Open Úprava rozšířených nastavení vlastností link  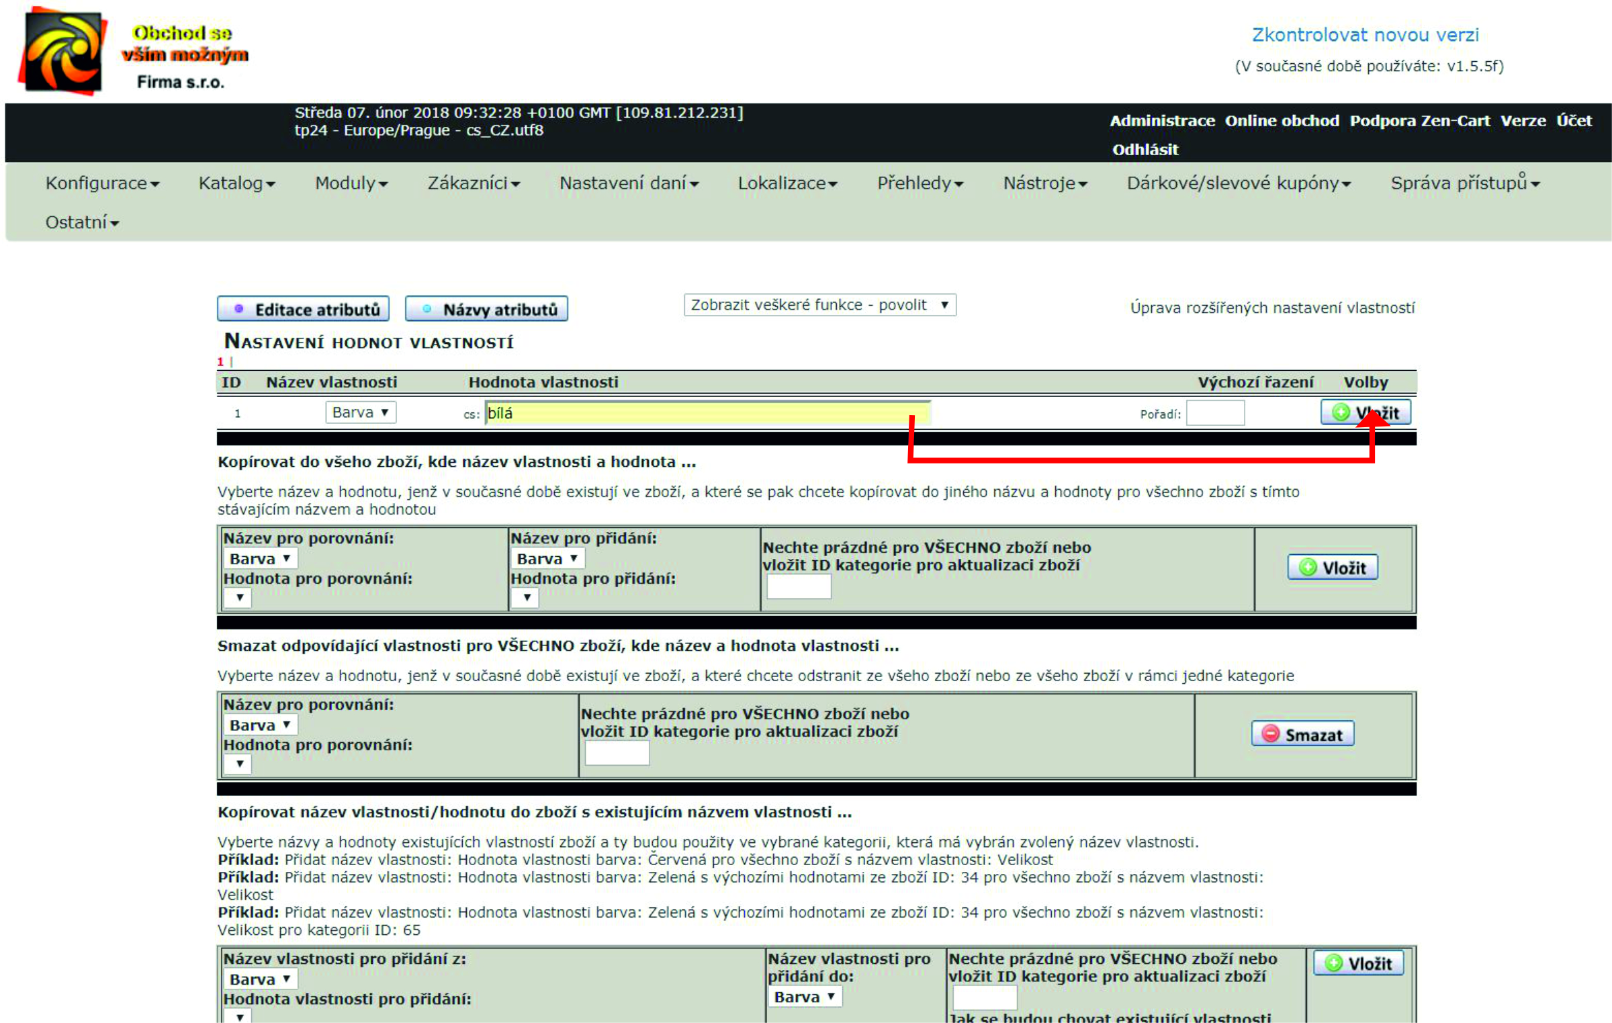click(x=1272, y=308)
